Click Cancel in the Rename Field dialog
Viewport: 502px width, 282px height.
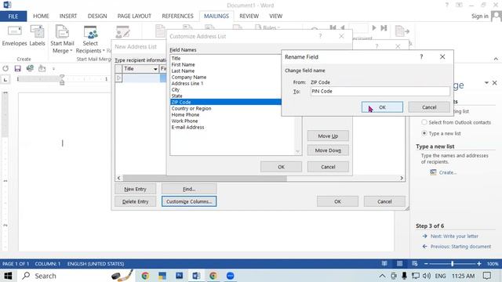tap(429, 107)
